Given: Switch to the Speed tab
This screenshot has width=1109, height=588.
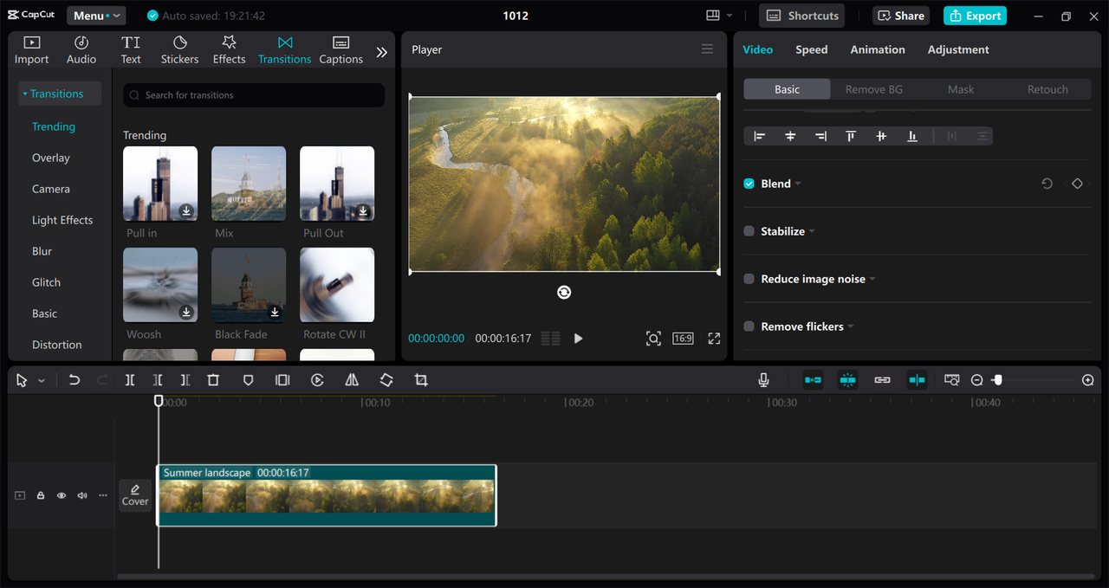Looking at the screenshot, I should [x=812, y=49].
